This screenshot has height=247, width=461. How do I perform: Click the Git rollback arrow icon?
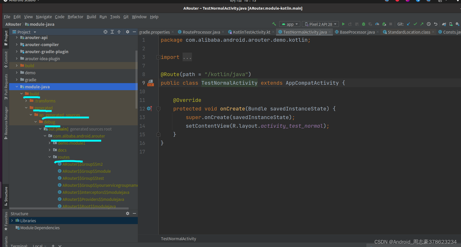click(x=435, y=24)
